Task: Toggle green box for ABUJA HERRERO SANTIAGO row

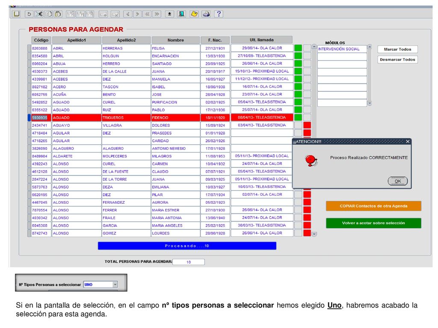Action: click(298, 63)
